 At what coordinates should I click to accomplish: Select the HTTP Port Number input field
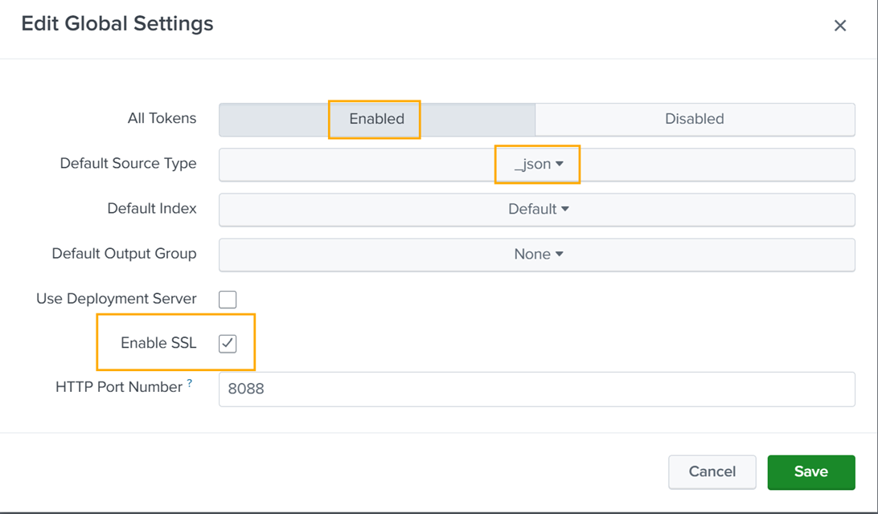(x=537, y=389)
